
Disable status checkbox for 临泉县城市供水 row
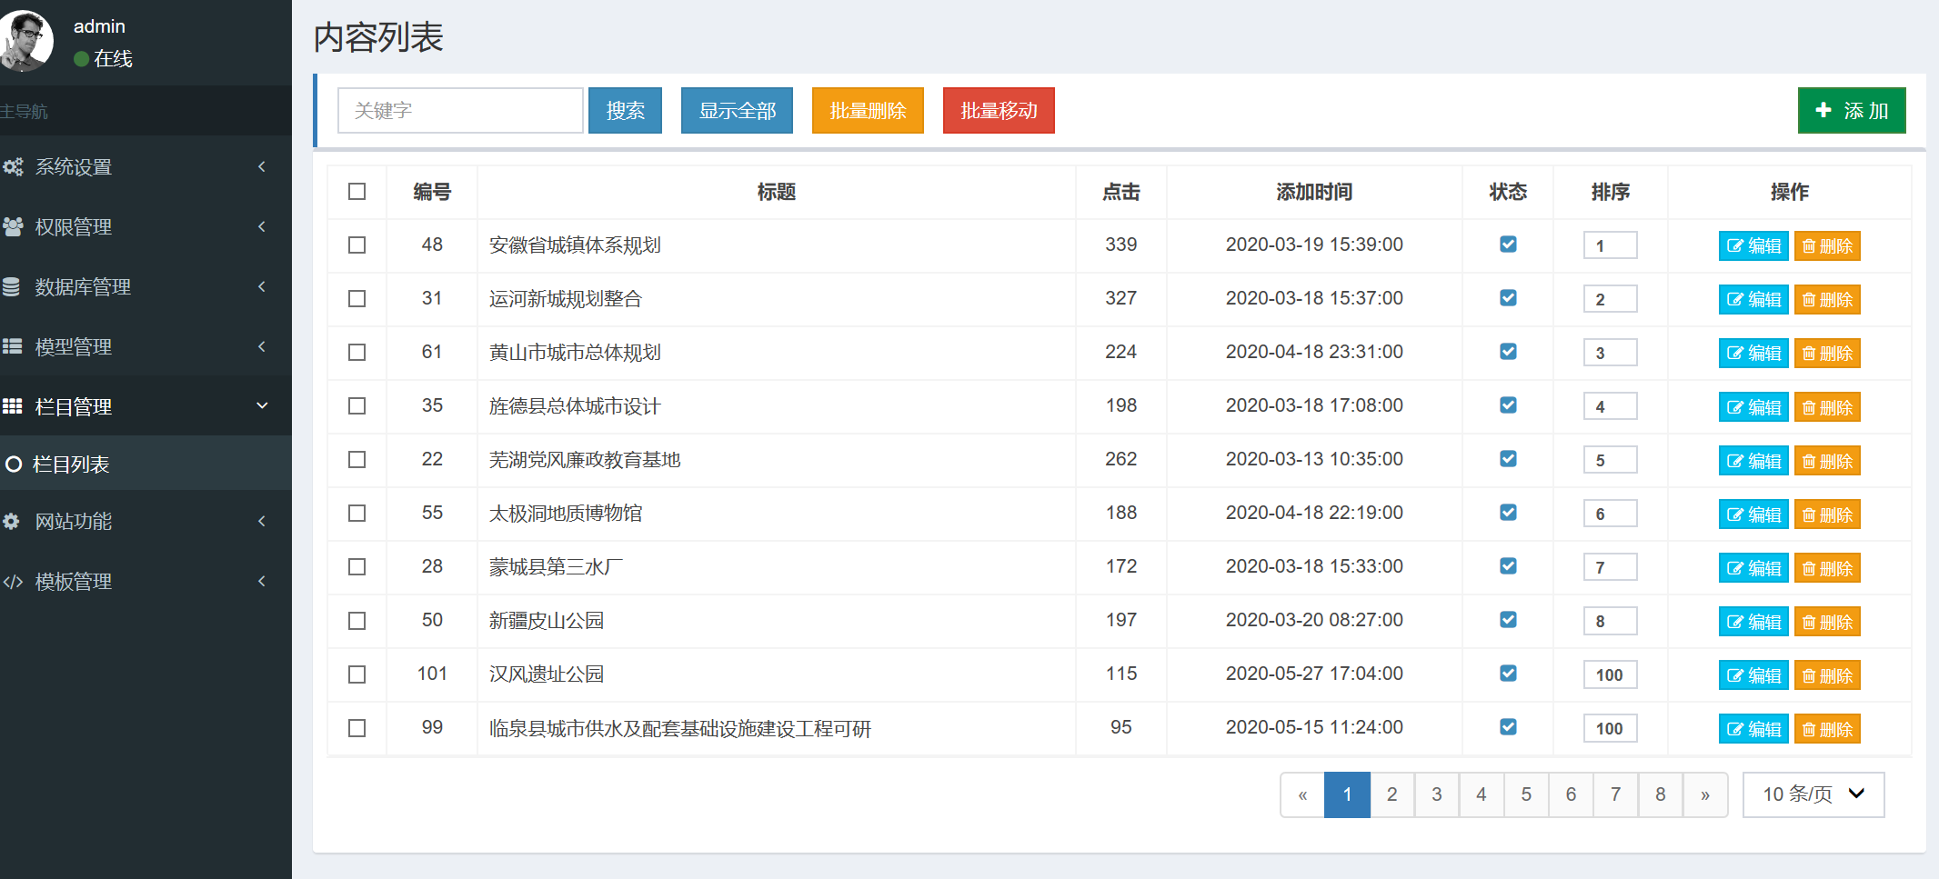coord(1508,727)
